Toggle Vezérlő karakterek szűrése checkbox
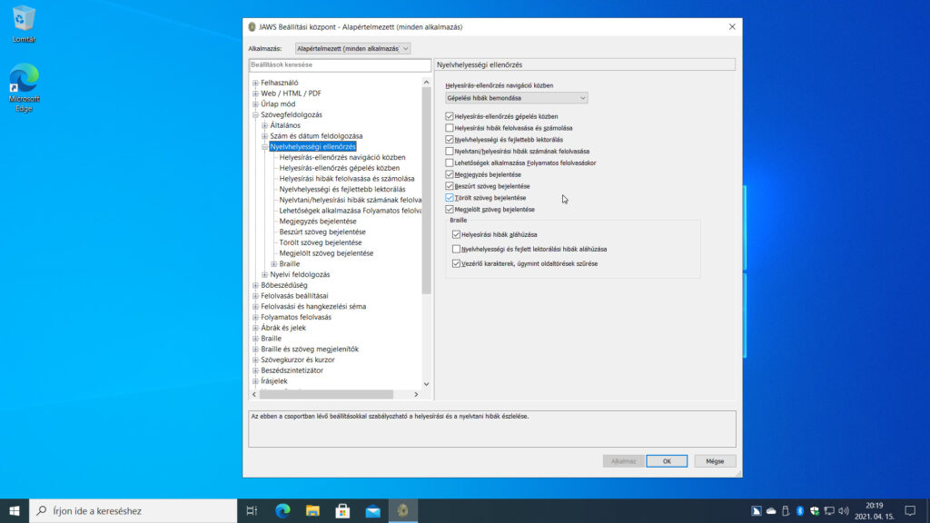This screenshot has height=523, width=930. [456, 264]
